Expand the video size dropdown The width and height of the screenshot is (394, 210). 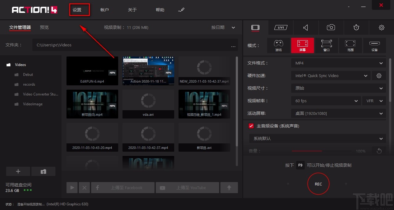tap(338, 88)
